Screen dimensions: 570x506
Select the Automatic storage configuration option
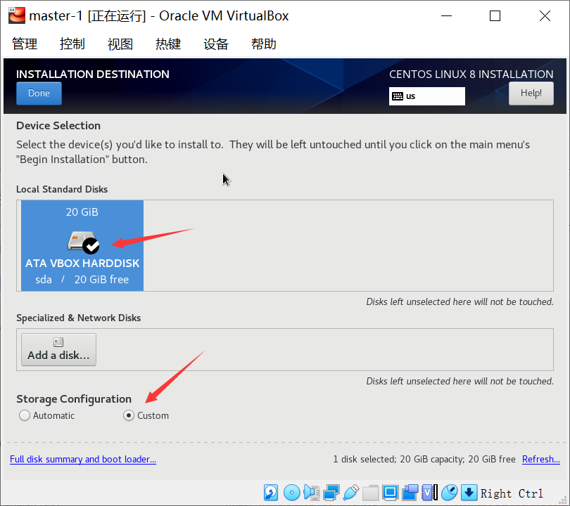pos(46,415)
